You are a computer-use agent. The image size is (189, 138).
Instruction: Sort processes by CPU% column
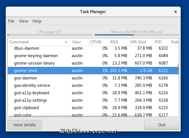pyautogui.click(x=96, y=42)
